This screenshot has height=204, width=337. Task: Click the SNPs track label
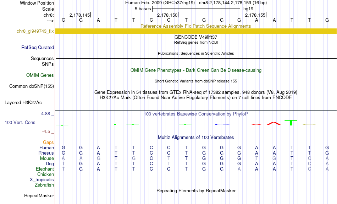48,64
